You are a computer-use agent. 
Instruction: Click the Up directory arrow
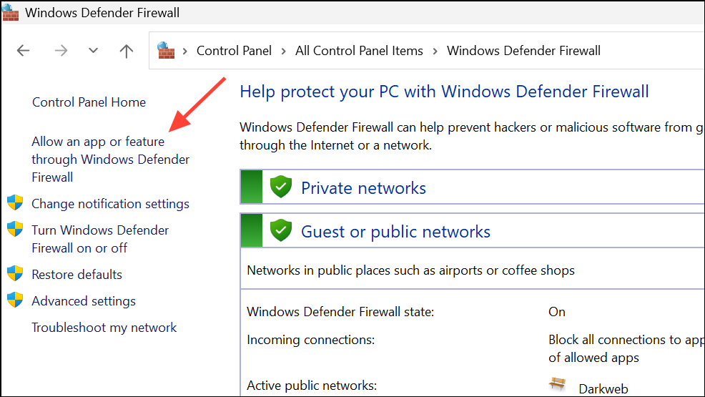click(x=127, y=51)
